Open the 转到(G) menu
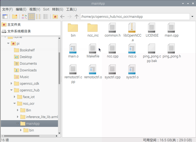Viewport: 196px width, 142px height. pos(58,9)
